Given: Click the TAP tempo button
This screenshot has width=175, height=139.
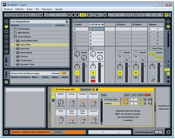Looking at the screenshot, I should point(8,15).
